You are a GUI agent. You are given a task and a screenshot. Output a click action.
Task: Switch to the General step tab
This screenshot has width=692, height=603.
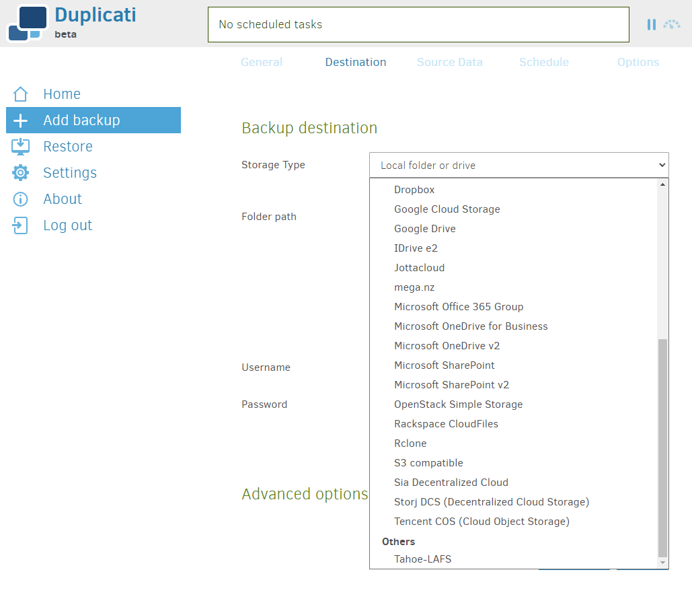point(262,63)
